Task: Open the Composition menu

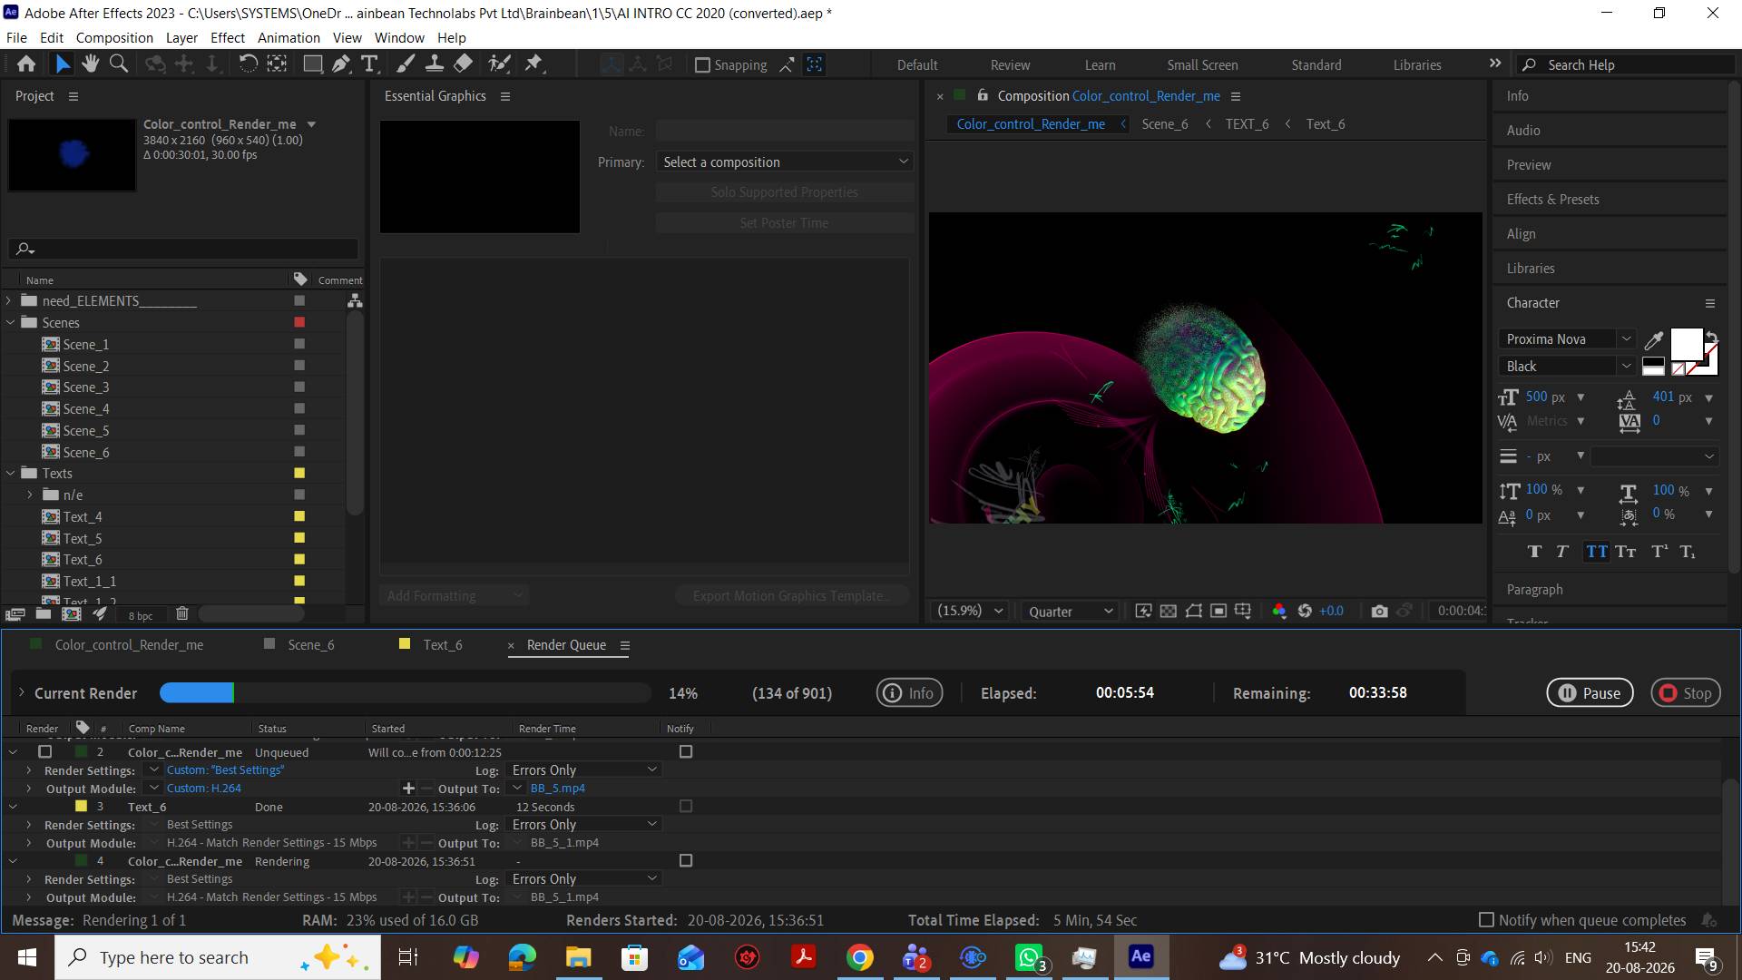Action: 114,38
